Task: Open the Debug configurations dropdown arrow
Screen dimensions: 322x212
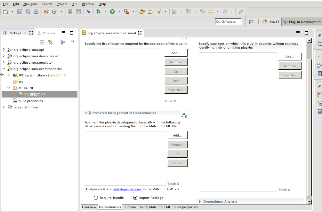Action: (x=105, y=12)
